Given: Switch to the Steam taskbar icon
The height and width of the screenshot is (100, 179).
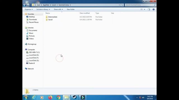Looking at the screenshot, I should 75,97.
